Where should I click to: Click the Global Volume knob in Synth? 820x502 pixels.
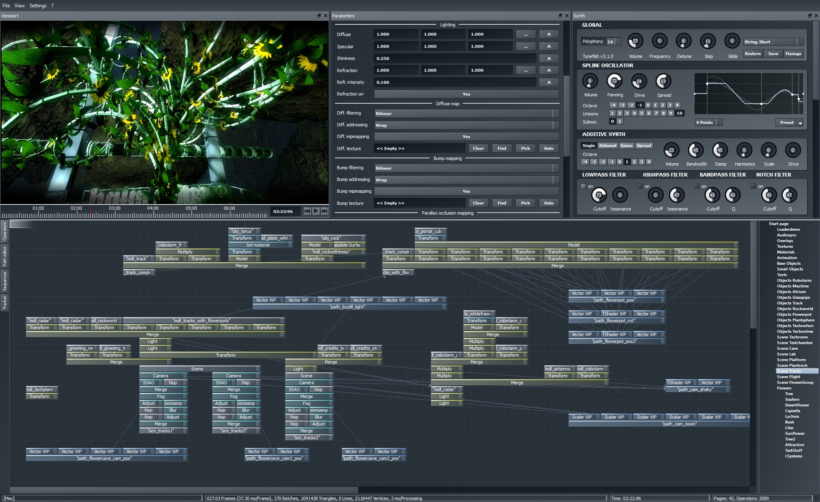[x=635, y=41]
